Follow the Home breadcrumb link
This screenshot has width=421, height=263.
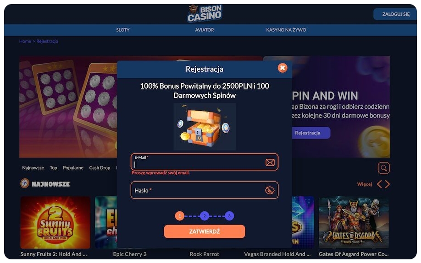point(25,41)
